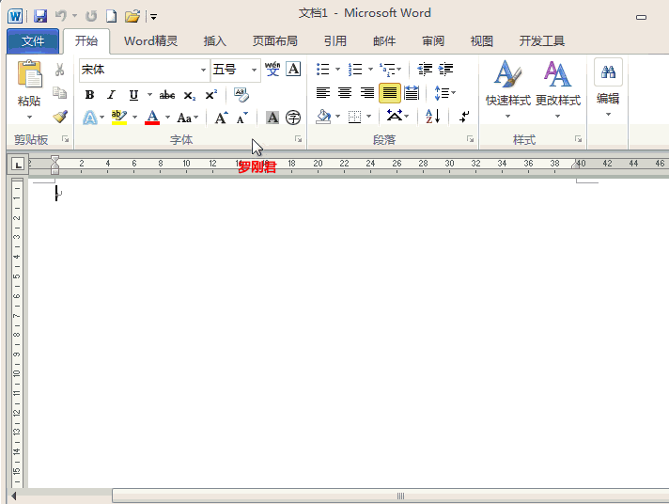
Task: Toggle show paragraph marks icon
Action: [x=464, y=117]
